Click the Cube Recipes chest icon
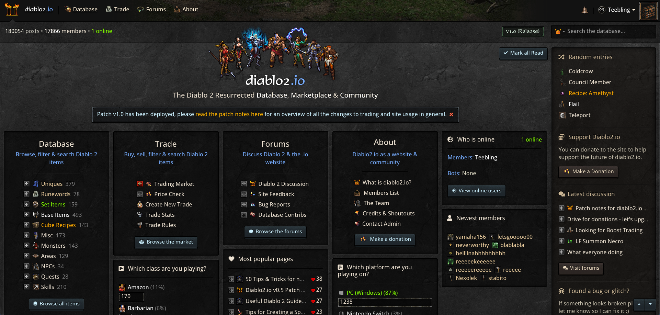This screenshot has width=660, height=315. tap(36, 225)
